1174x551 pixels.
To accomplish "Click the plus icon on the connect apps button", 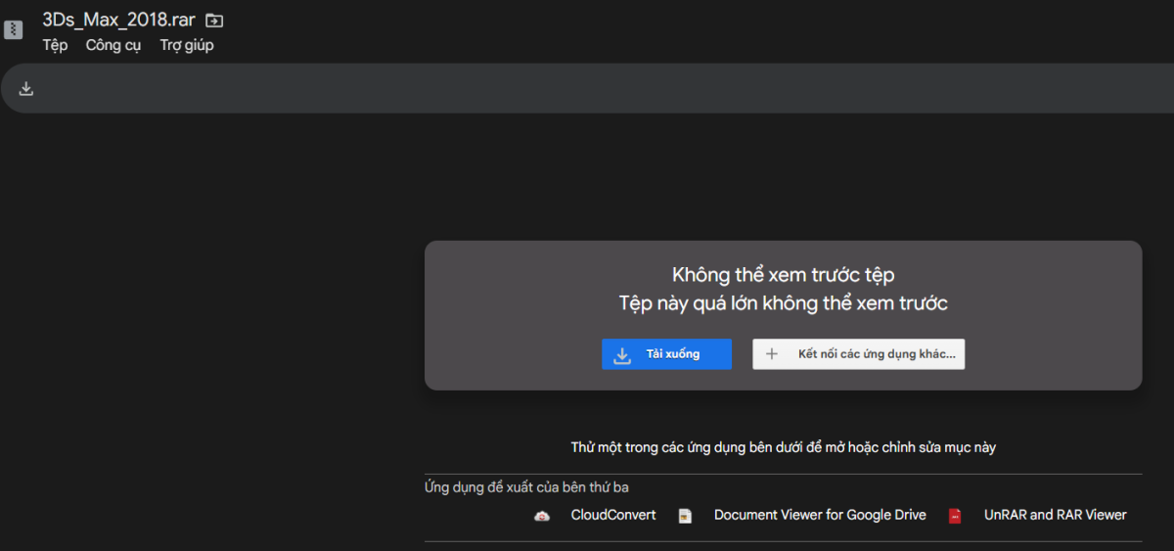I will [772, 354].
